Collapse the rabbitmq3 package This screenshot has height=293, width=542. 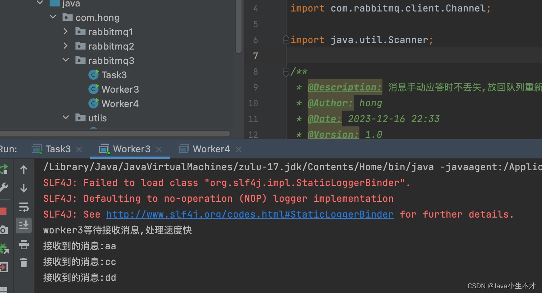pos(65,60)
